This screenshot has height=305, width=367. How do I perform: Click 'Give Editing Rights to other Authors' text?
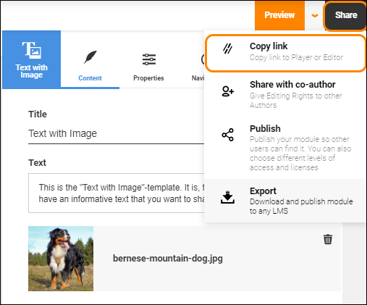pyautogui.click(x=296, y=101)
